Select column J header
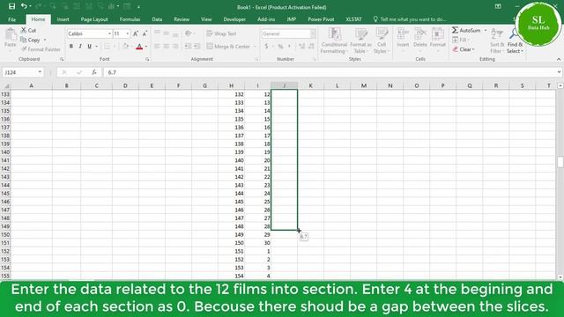This screenshot has width=564, height=317. coord(284,85)
